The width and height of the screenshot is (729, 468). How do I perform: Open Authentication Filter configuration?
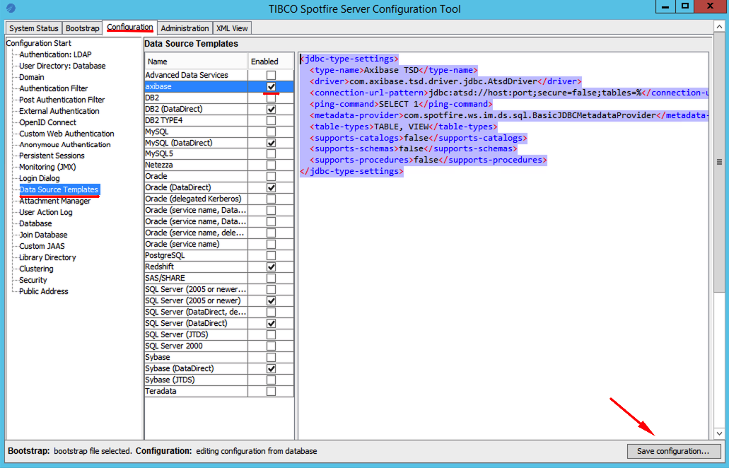point(54,88)
